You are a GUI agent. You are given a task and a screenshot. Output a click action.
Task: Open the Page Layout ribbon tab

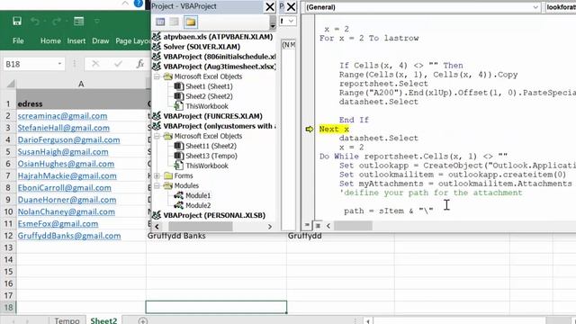tap(132, 40)
